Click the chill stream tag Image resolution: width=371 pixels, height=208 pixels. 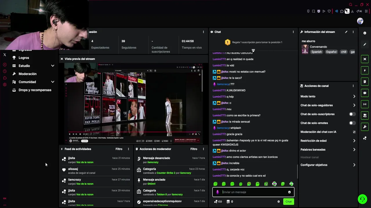coord(344,52)
